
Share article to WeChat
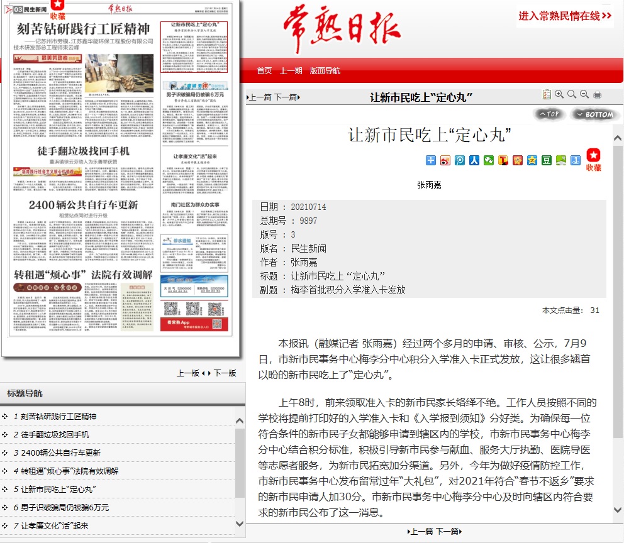(489, 160)
